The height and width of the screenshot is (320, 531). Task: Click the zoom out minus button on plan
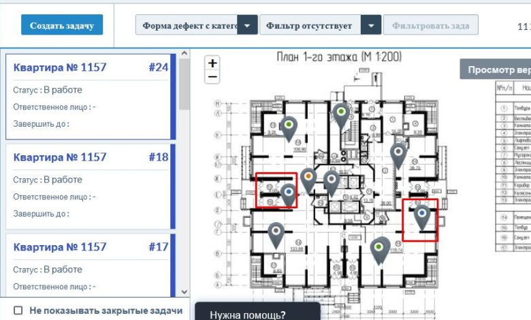click(213, 77)
